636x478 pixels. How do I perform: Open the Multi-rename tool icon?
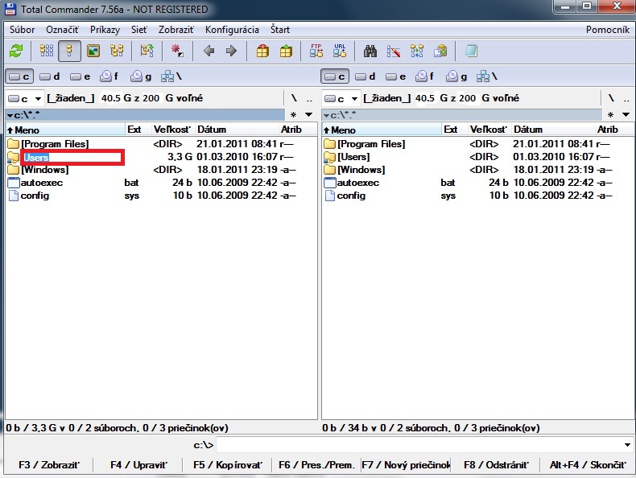click(394, 51)
